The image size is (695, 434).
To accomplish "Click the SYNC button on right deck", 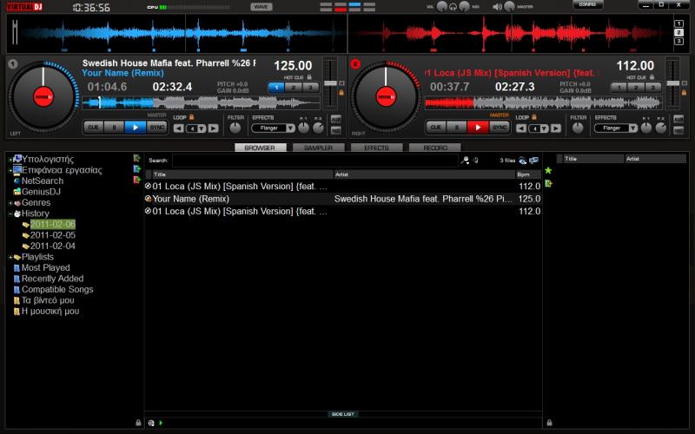I will [500, 128].
